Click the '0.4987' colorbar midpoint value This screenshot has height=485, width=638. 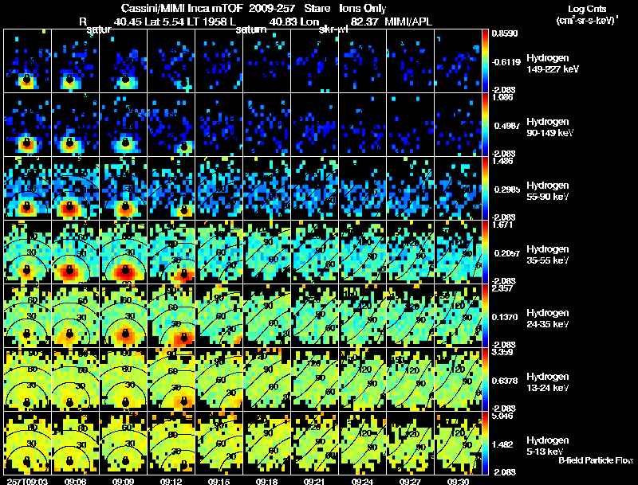point(506,126)
